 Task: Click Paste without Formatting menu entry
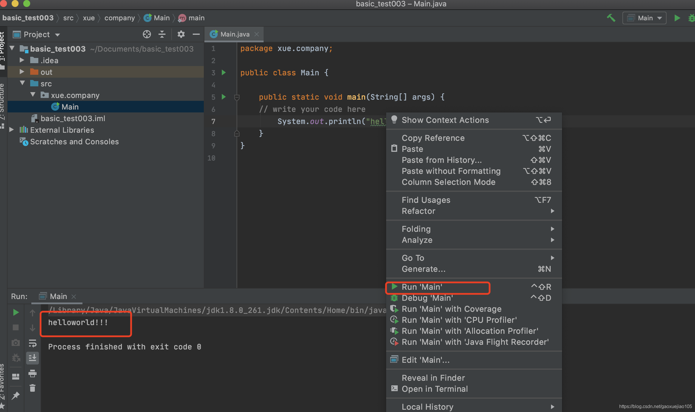(x=451, y=171)
